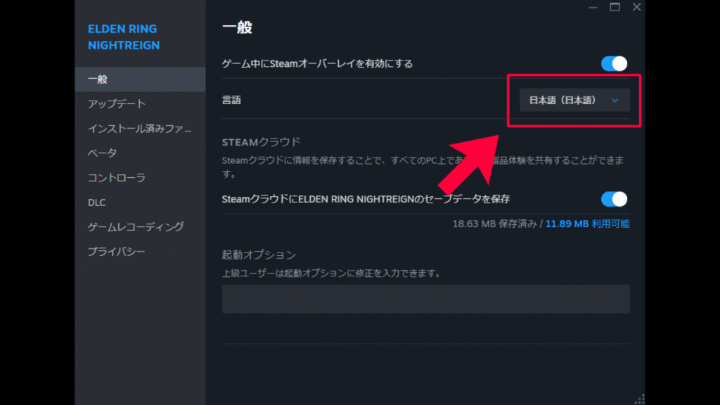720x405 pixels.
Task: Click the chevron arrow beside 日本語
Action: tap(615, 101)
